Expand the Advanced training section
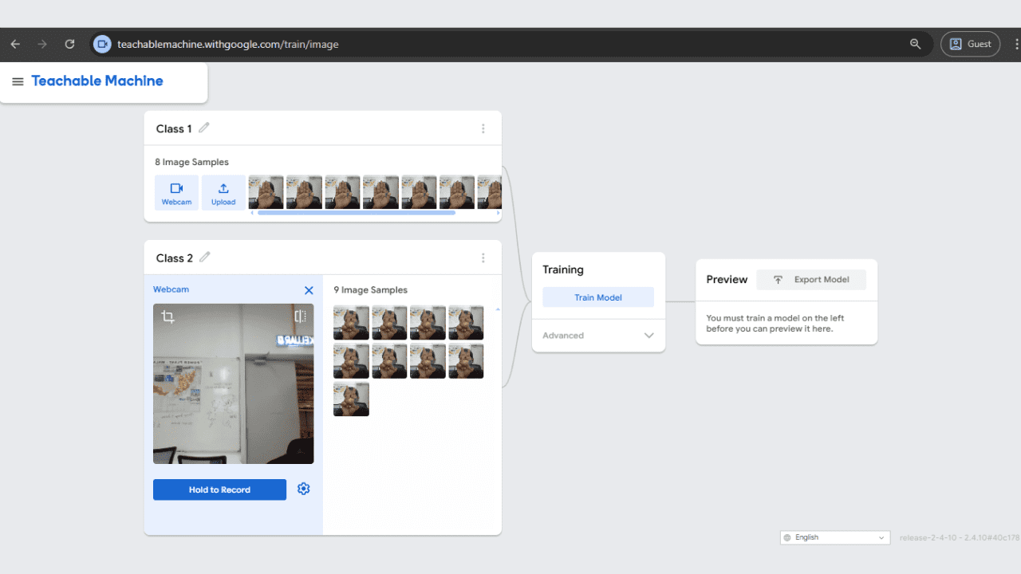This screenshot has height=574, width=1021. point(648,335)
